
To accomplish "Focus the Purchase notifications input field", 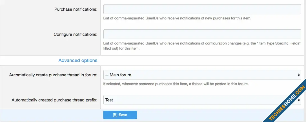I will click(x=202, y=9).
